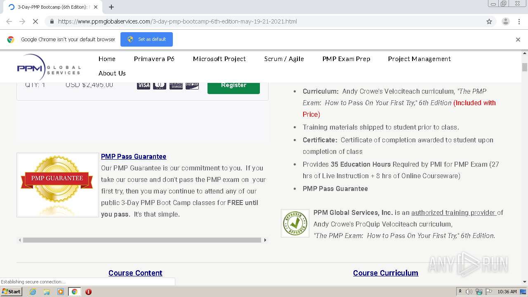Viewport: 528px width, 297px height.
Task: Click the green Approved stamp icon
Action: click(295, 223)
